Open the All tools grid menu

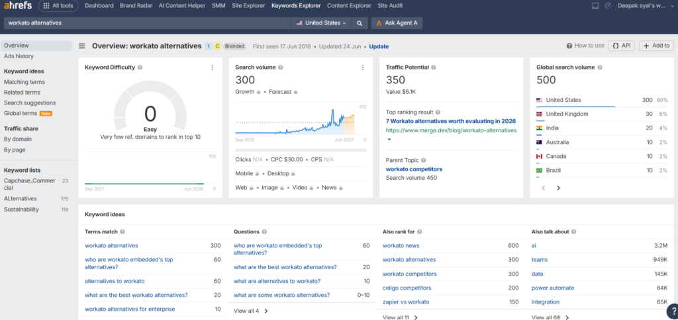click(x=58, y=5)
